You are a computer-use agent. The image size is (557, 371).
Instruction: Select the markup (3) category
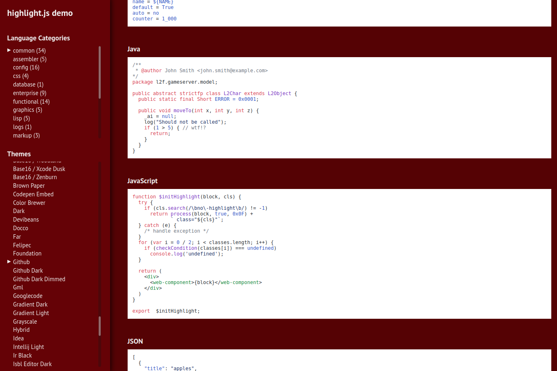pos(26,136)
